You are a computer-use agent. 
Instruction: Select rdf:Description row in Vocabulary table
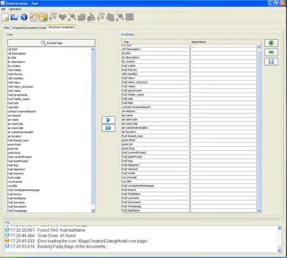click(189, 49)
